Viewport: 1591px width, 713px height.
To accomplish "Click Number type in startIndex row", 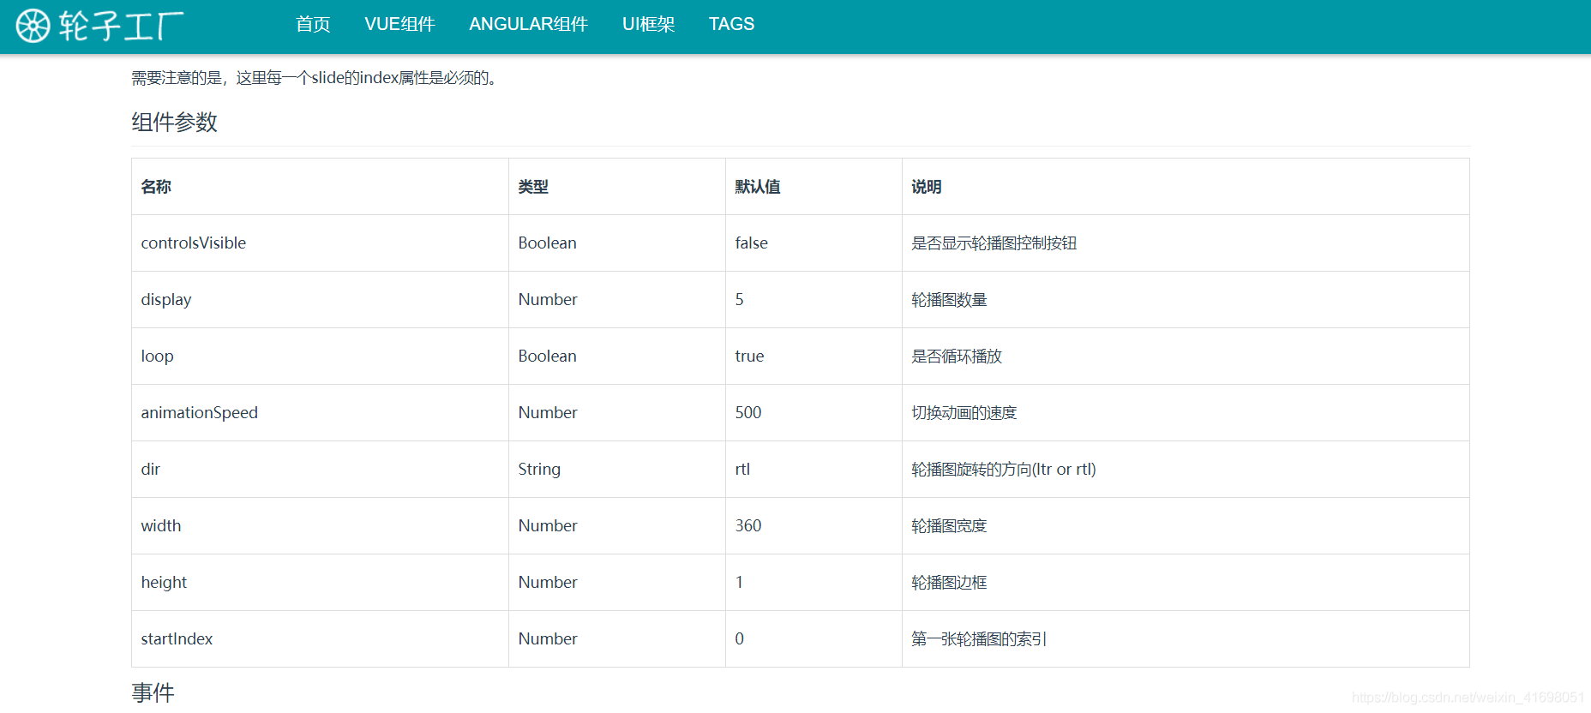I will pyautogui.click(x=548, y=639).
